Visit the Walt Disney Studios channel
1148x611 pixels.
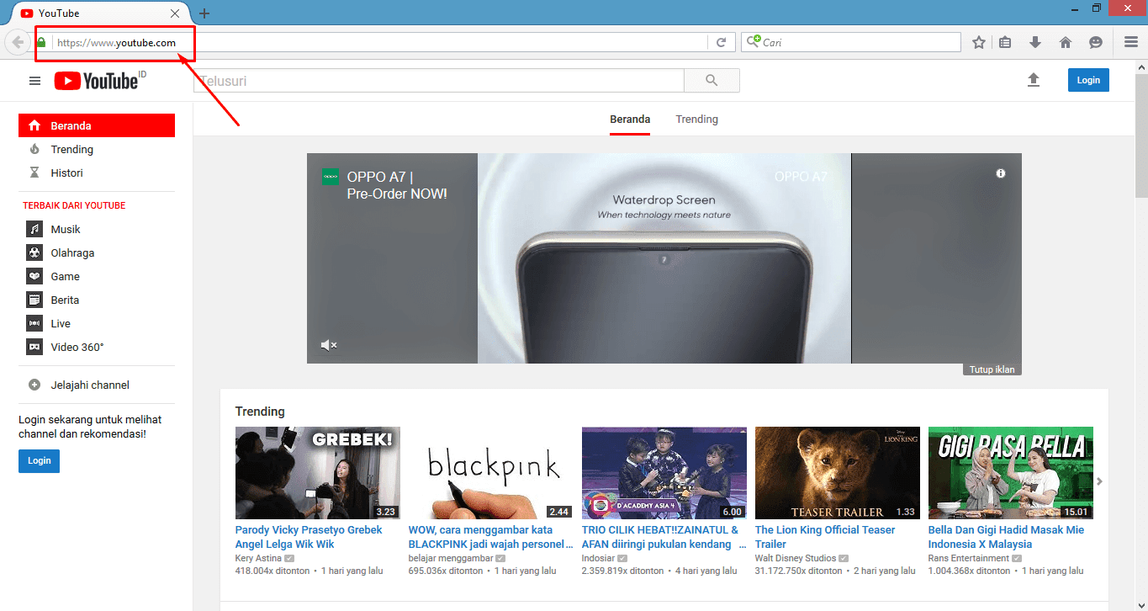pyautogui.click(x=796, y=558)
